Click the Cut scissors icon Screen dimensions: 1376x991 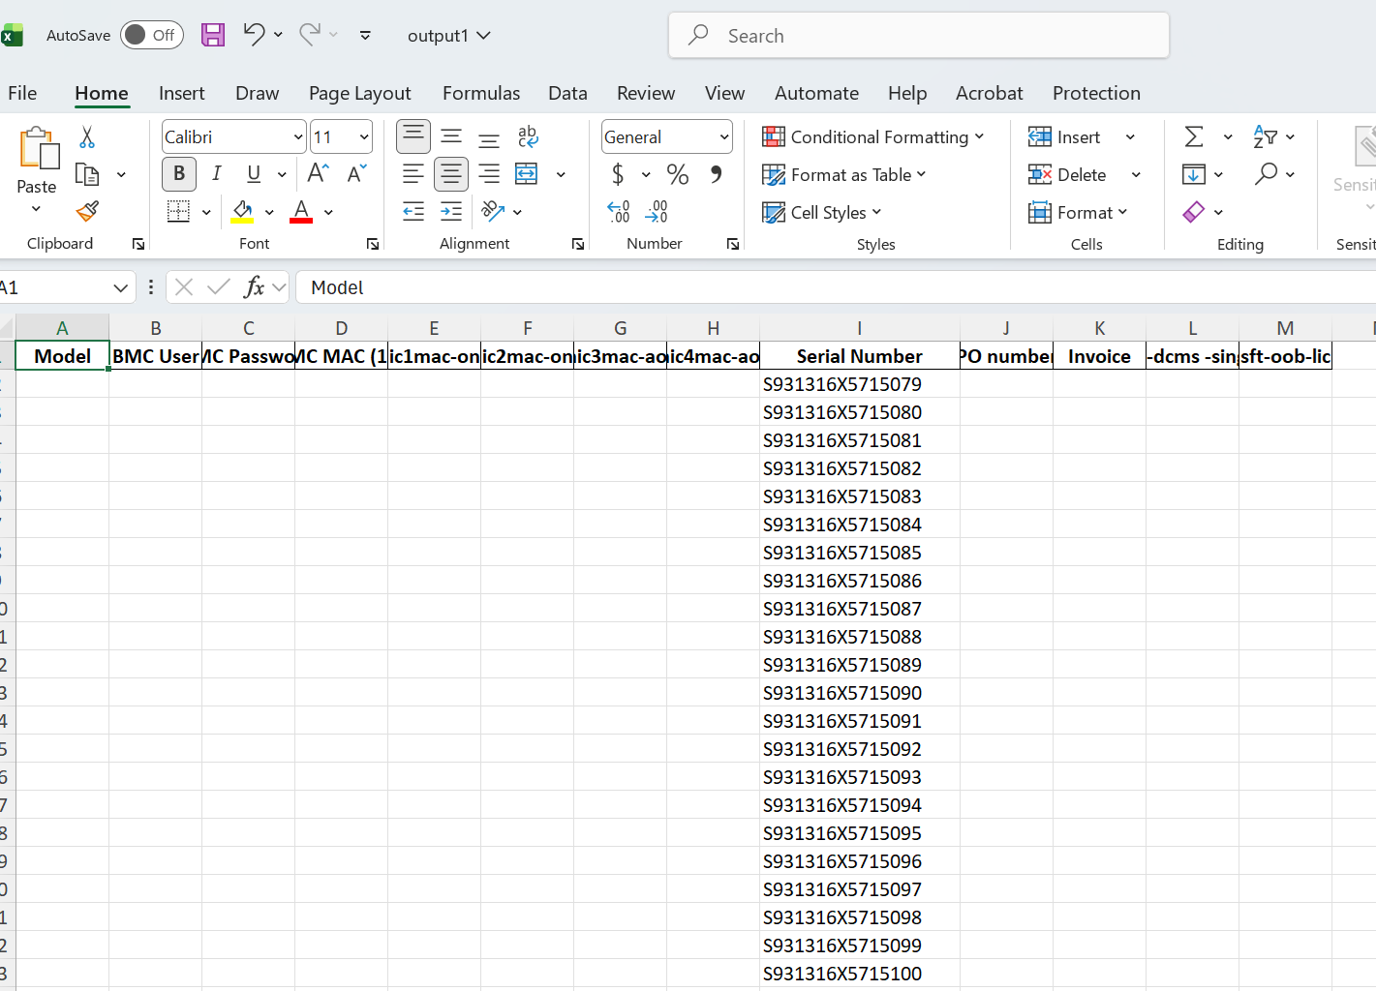click(x=87, y=137)
